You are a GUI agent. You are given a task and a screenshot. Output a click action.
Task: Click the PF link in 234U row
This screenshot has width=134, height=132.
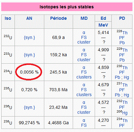tap(122, 72)
